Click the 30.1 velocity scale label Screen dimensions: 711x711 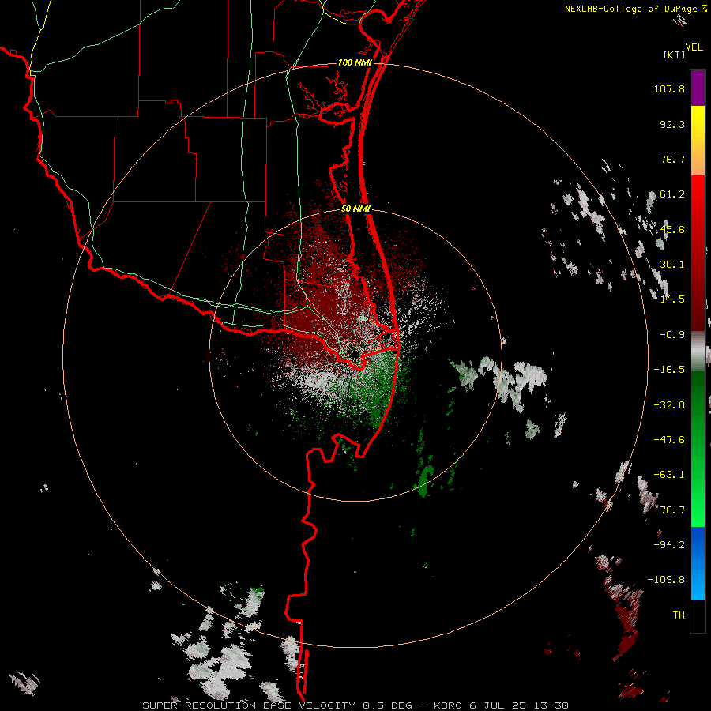coord(672,265)
